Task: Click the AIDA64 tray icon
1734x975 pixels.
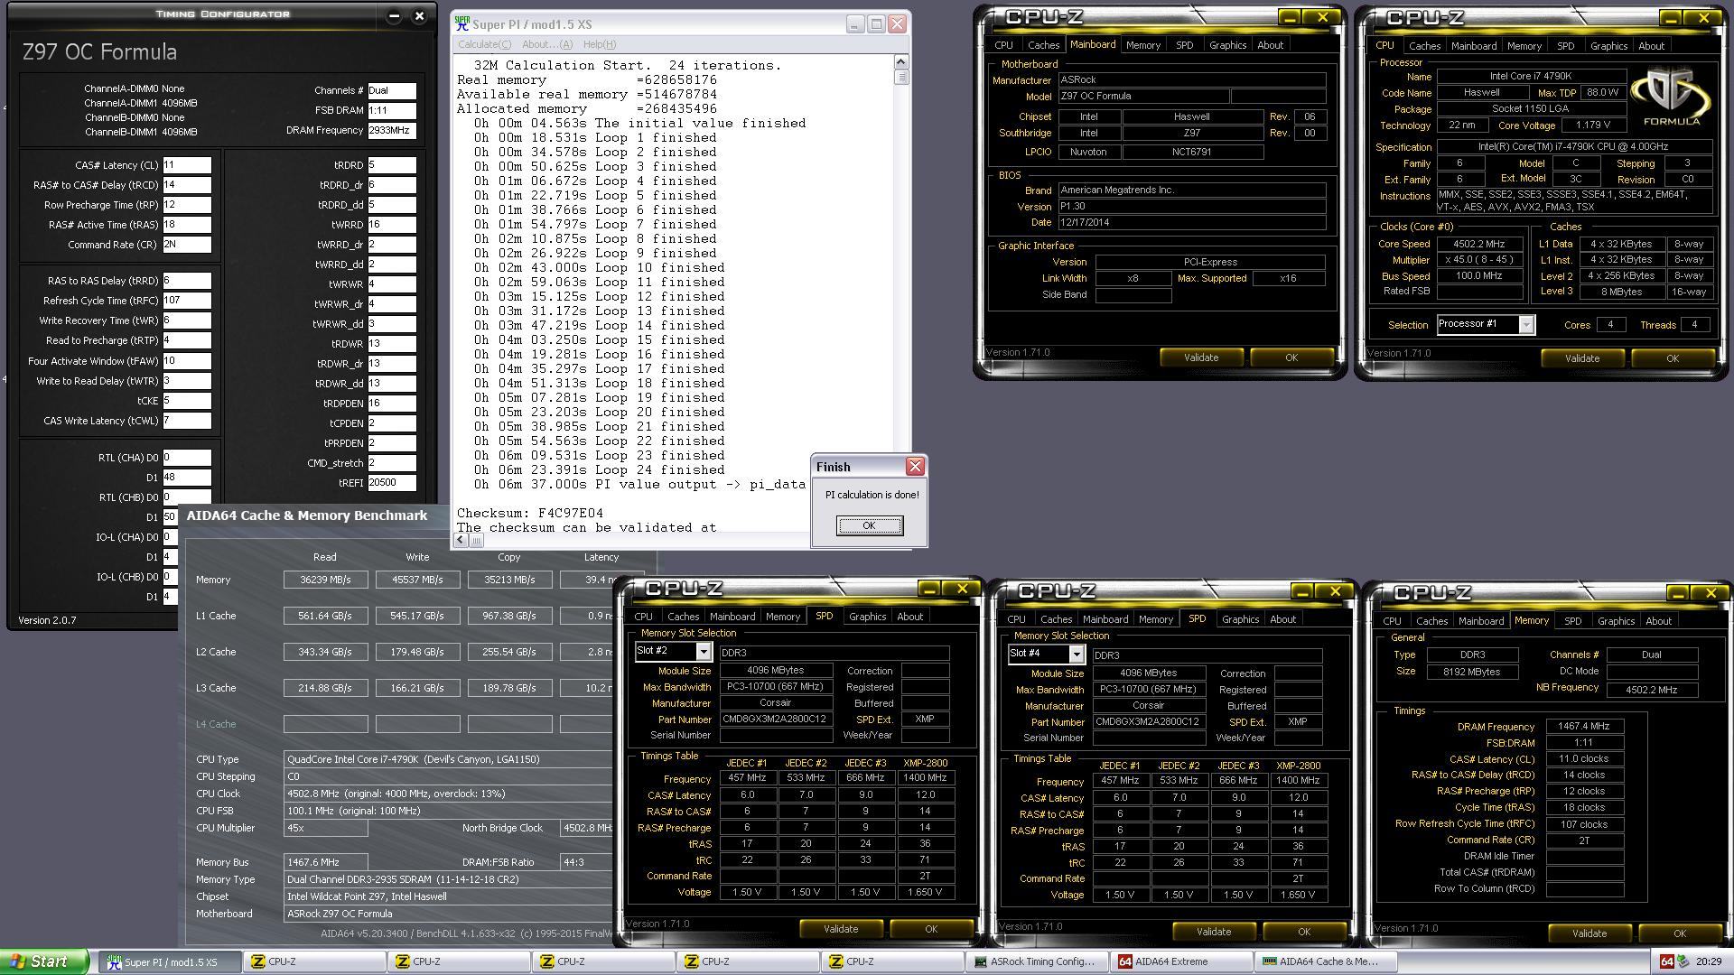Action: pos(1667,961)
